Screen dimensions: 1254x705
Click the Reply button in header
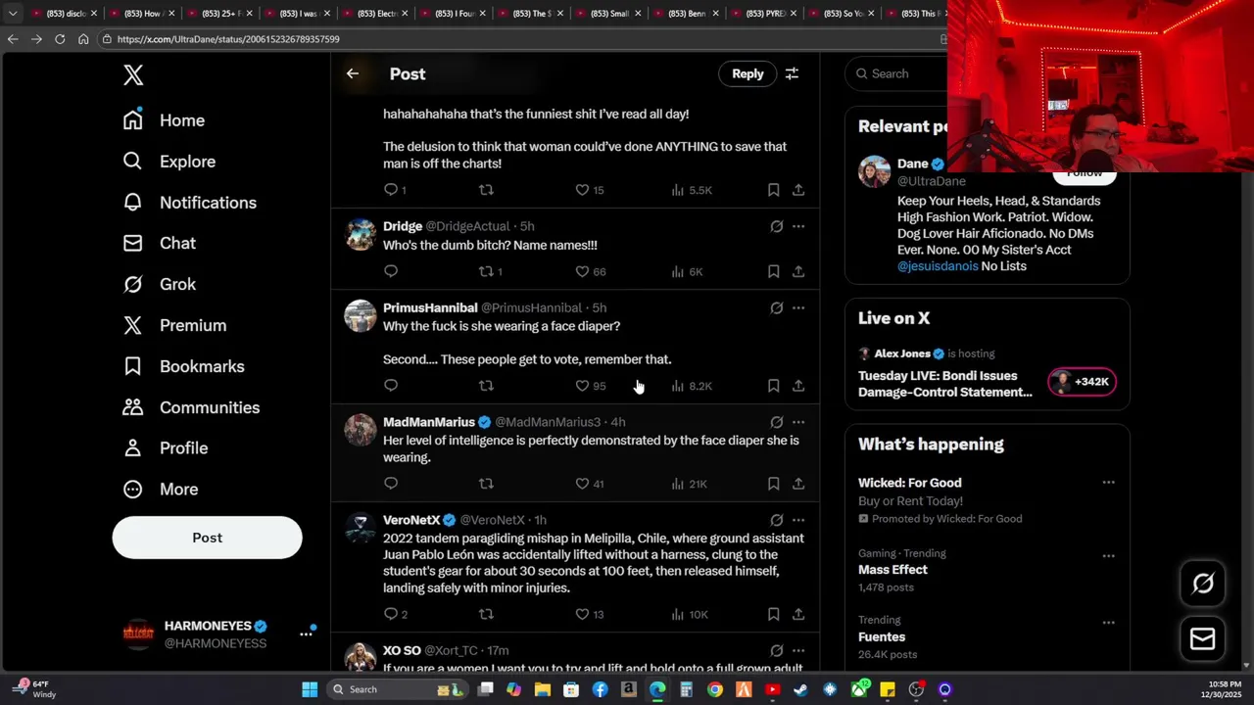[x=748, y=73]
